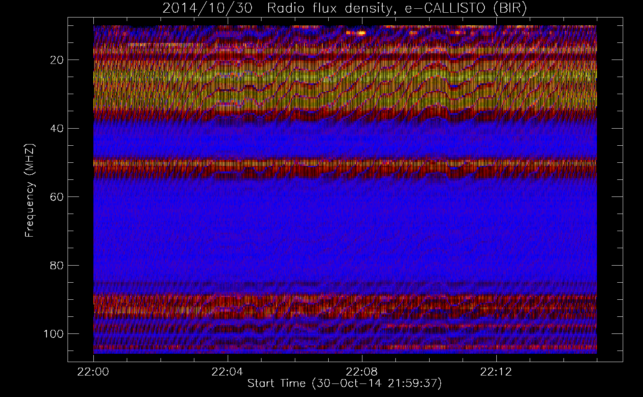Select the 22:00 time tick label
Screen dimensions: 643x397
pos(93,372)
